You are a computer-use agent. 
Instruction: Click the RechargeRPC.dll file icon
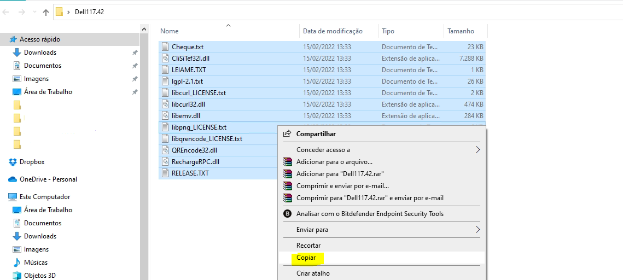point(165,162)
